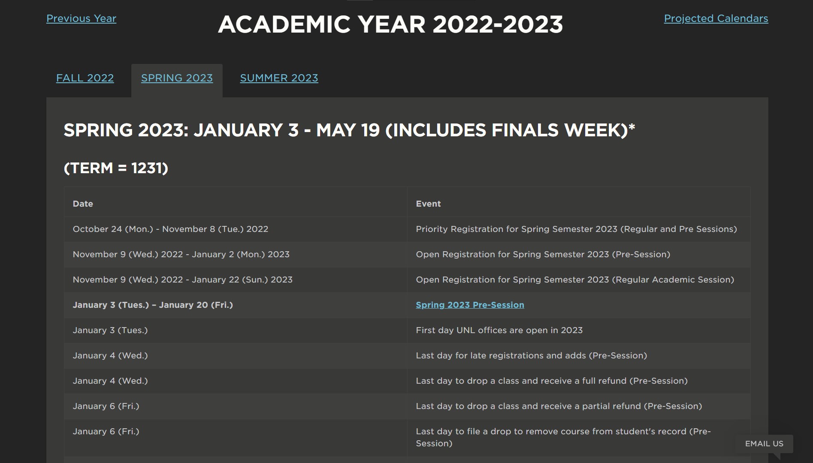
Task: Click the Event column header
Action: click(x=428, y=204)
